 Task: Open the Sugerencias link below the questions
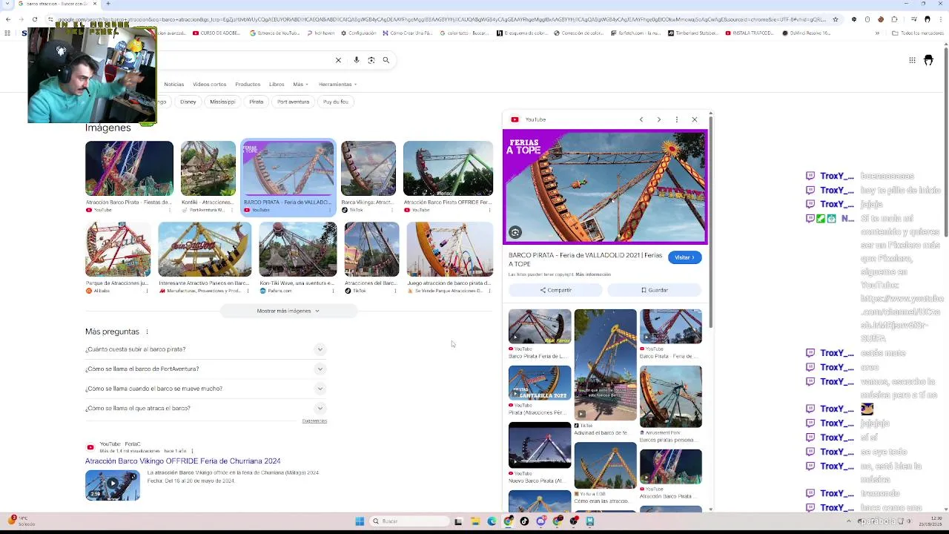tap(314, 421)
